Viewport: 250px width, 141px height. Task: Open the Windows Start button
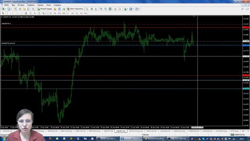4,139
